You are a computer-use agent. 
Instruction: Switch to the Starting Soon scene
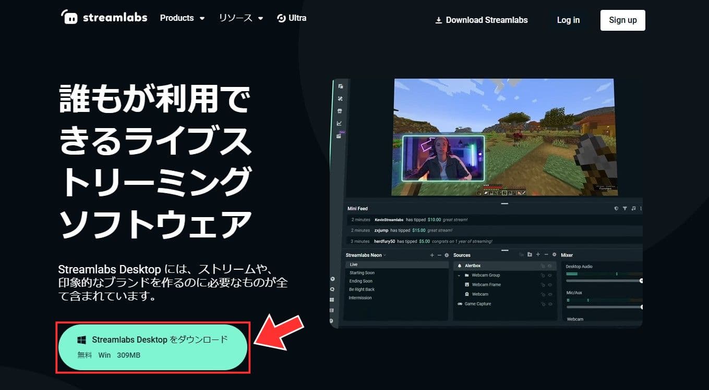362,272
